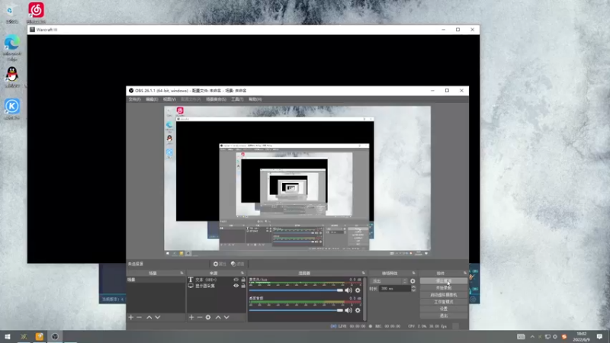Pop out the Scenes dock panel
Screen dimensions: 610x343
click(x=181, y=273)
